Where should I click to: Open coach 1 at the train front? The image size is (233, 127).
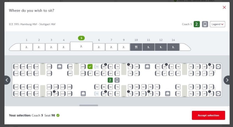[27, 47]
